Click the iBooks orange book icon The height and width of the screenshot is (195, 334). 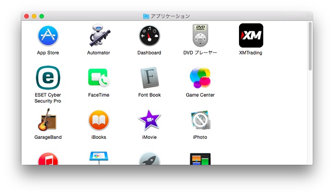[99, 120]
